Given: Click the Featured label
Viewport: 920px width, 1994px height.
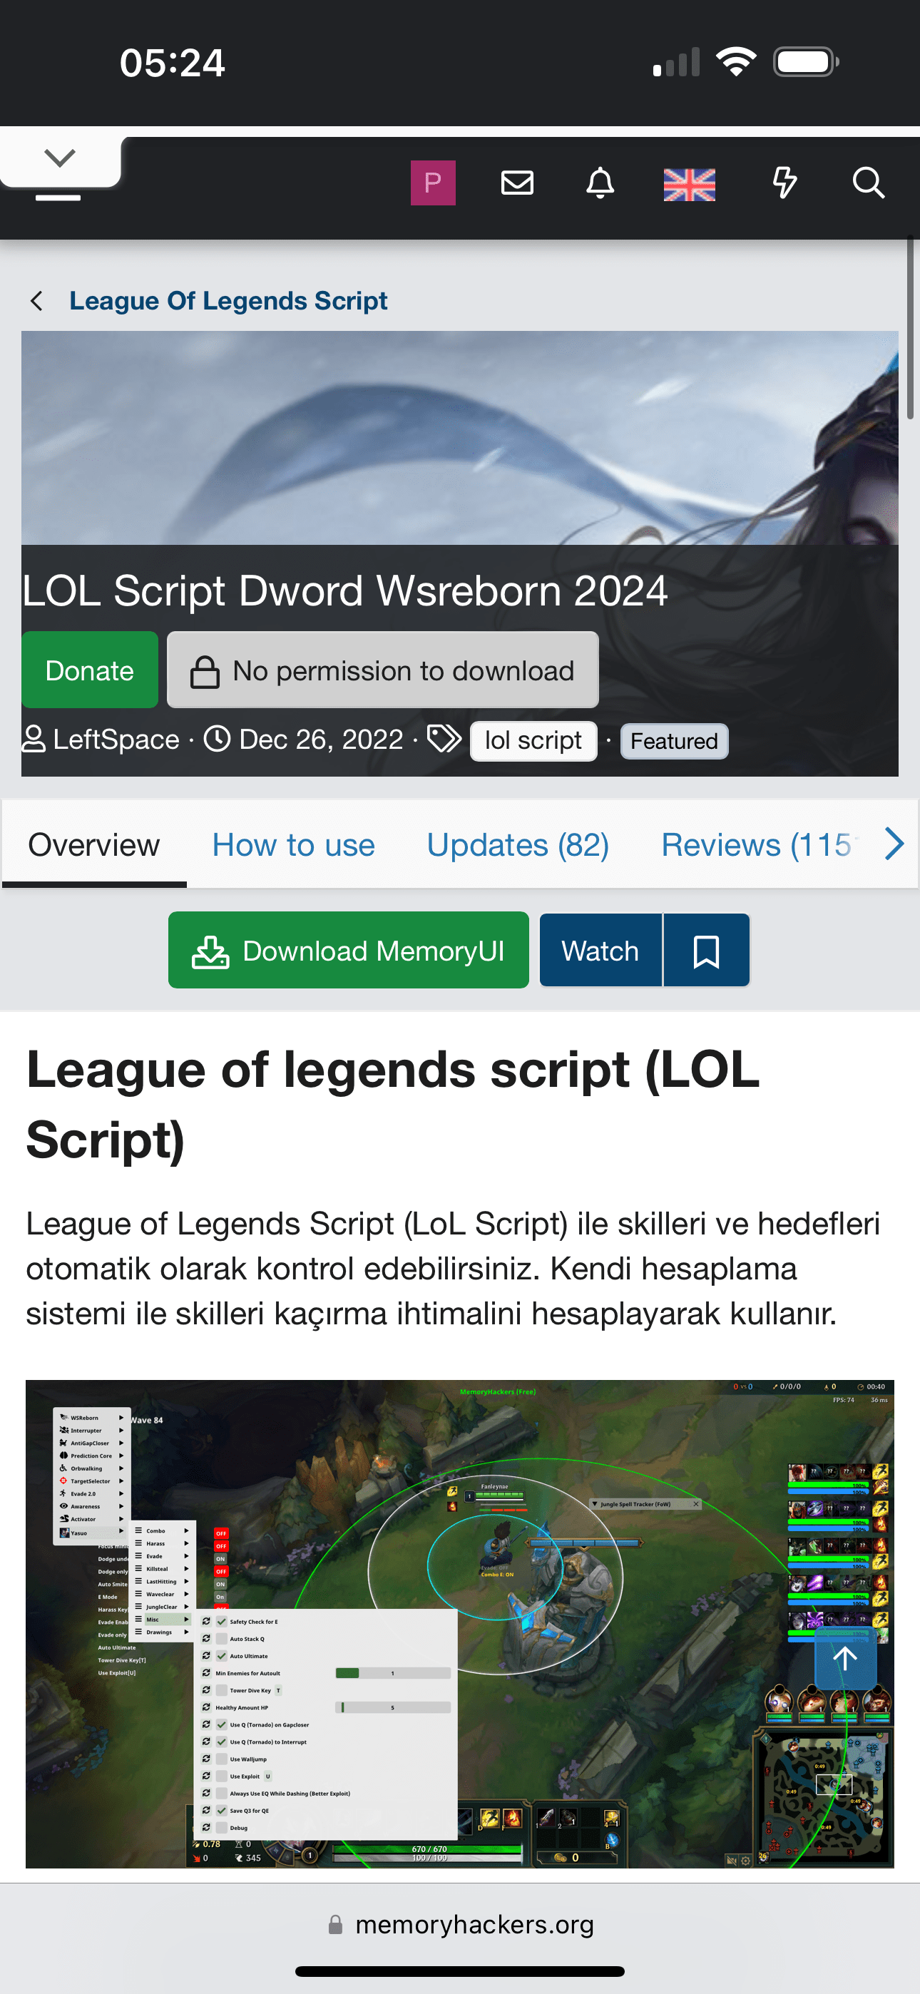Looking at the screenshot, I should click(x=674, y=741).
